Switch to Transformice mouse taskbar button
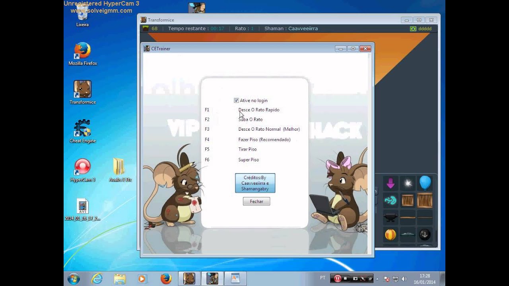This screenshot has width=509, height=286. click(189, 278)
